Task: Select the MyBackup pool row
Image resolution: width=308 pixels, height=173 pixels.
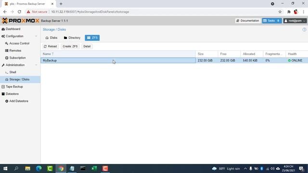Action: click(x=174, y=61)
